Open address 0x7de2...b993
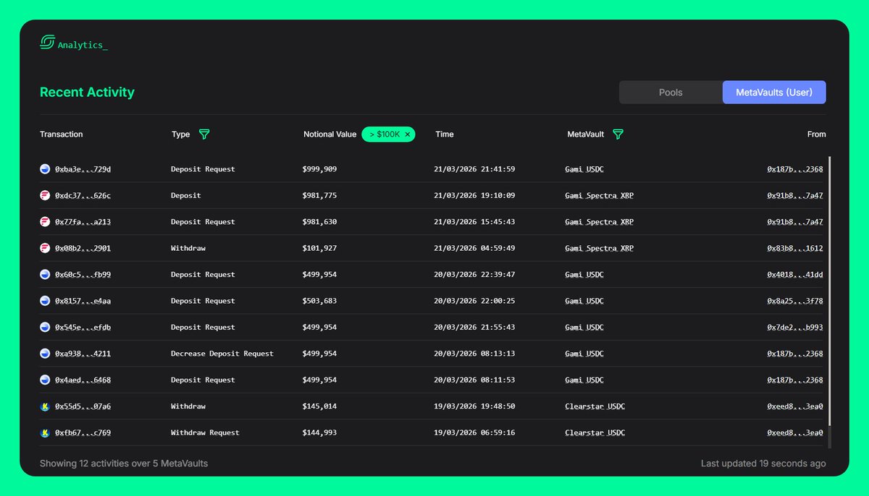The width and height of the screenshot is (869, 496). 795,328
